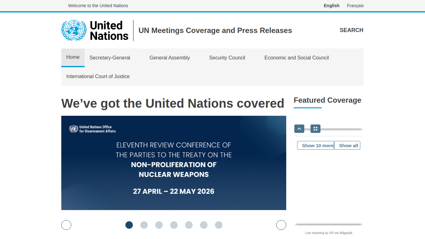This screenshot has height=239, width=425.
Task: Open the Secretary-General menu item
Action: [110, 58]
